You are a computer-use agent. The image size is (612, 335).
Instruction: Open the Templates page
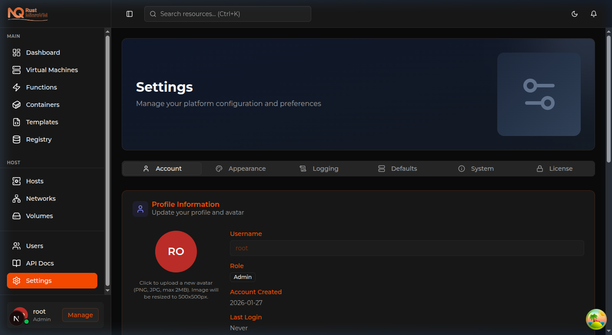point(42,122)
